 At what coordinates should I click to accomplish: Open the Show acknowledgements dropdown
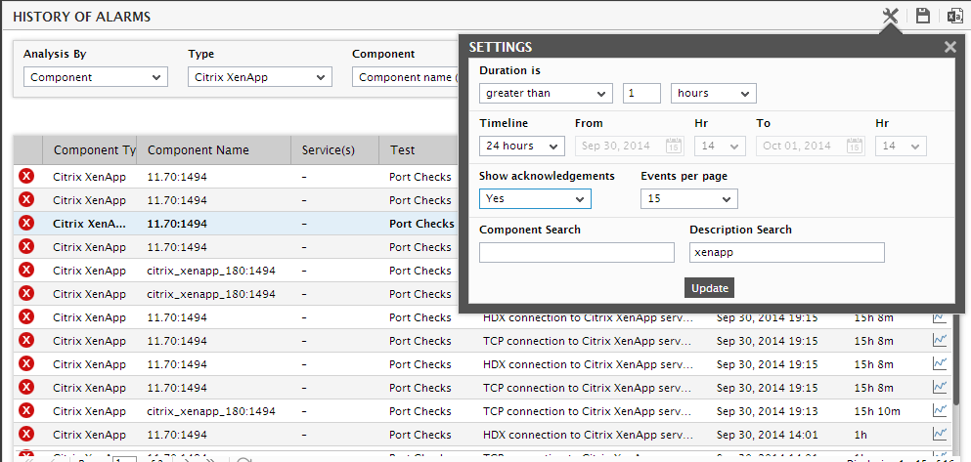coord(535,198)
